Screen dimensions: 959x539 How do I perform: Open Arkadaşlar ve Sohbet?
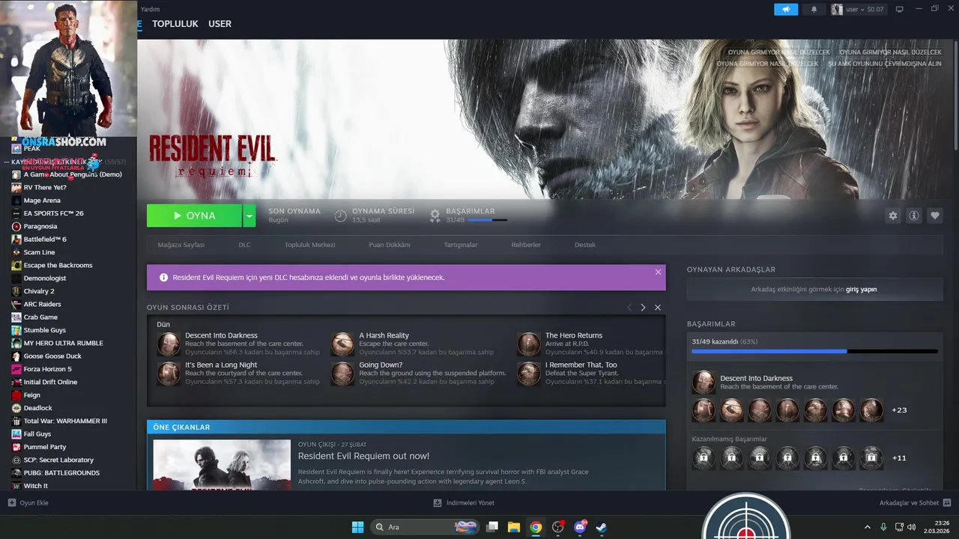click(916, 503)
